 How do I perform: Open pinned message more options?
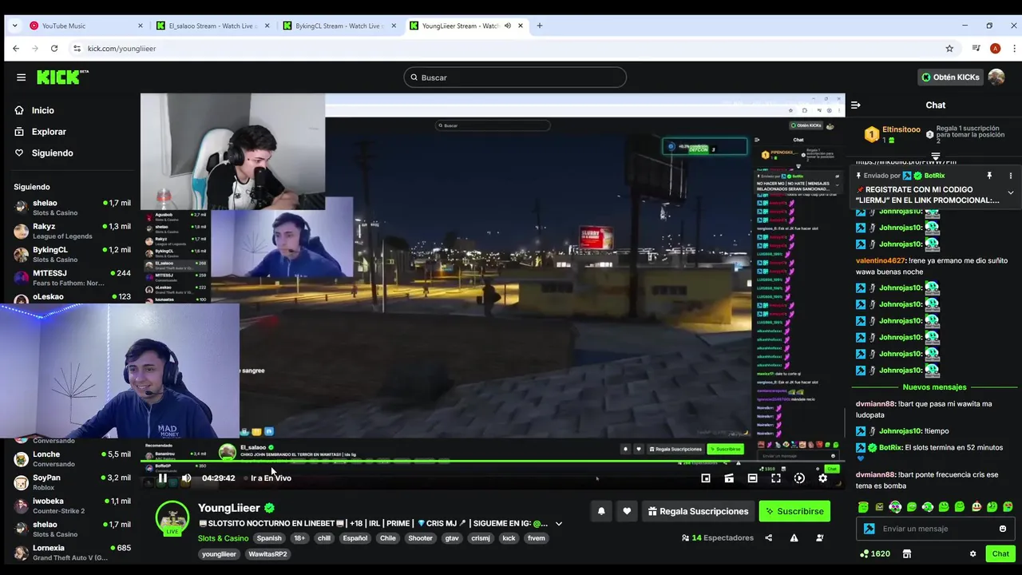tap(1010, 176)
